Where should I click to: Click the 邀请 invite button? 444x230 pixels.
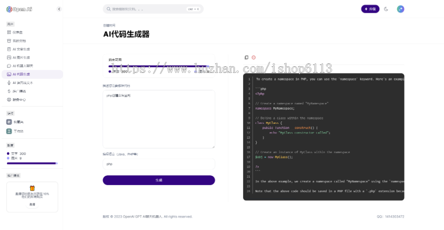(32, 204)
